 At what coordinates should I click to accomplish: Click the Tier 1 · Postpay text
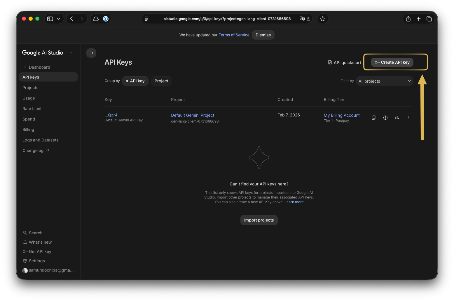pyautogui.click(x=336, y=121)
